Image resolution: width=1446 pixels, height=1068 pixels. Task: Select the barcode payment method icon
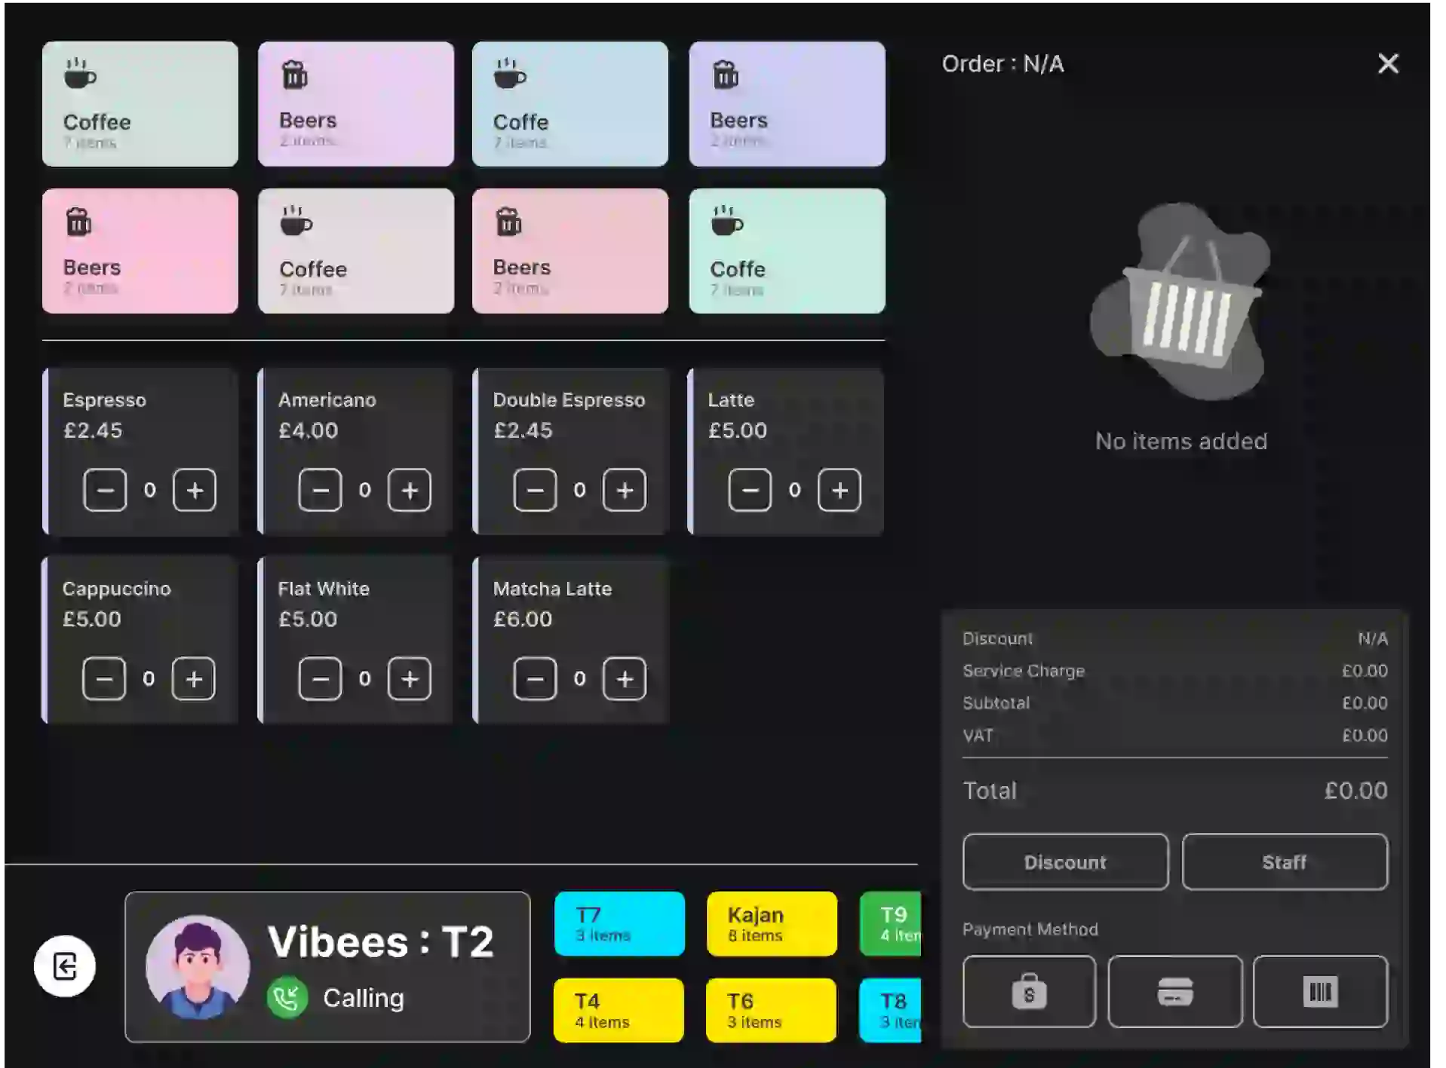click(x=1320, y=992)
